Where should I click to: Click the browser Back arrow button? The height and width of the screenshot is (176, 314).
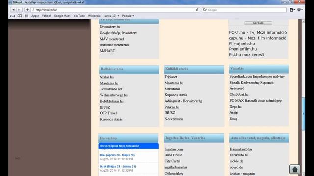click(x=13, y=10)
